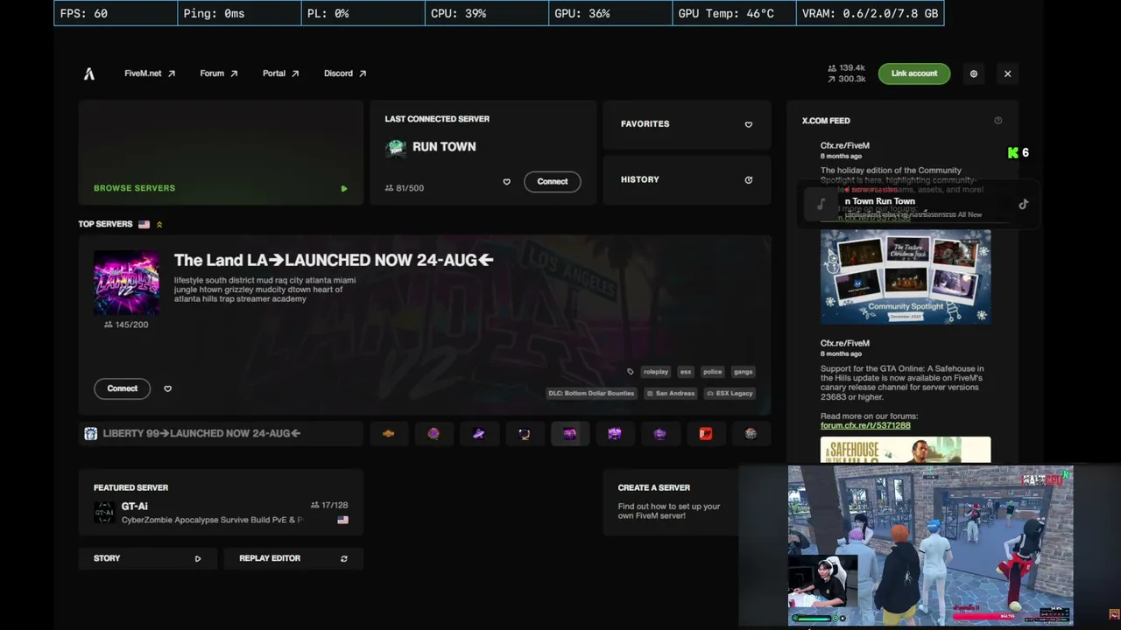1121x630 pixels.
Task: Open the Forum link
Action: [x=219, y=73]
